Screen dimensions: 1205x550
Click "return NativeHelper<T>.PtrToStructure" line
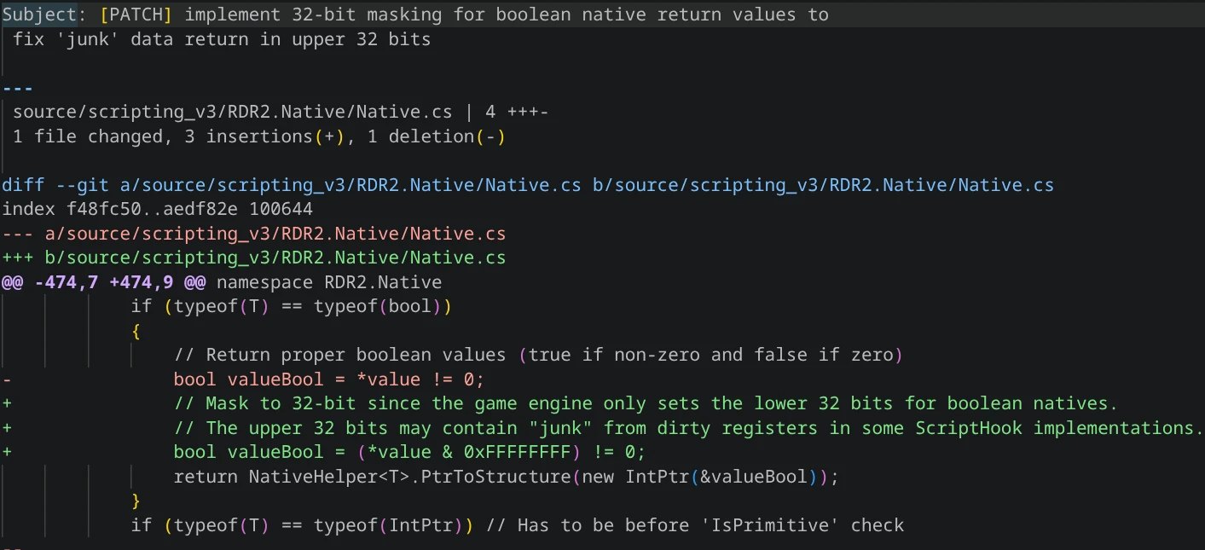point(506,477)
